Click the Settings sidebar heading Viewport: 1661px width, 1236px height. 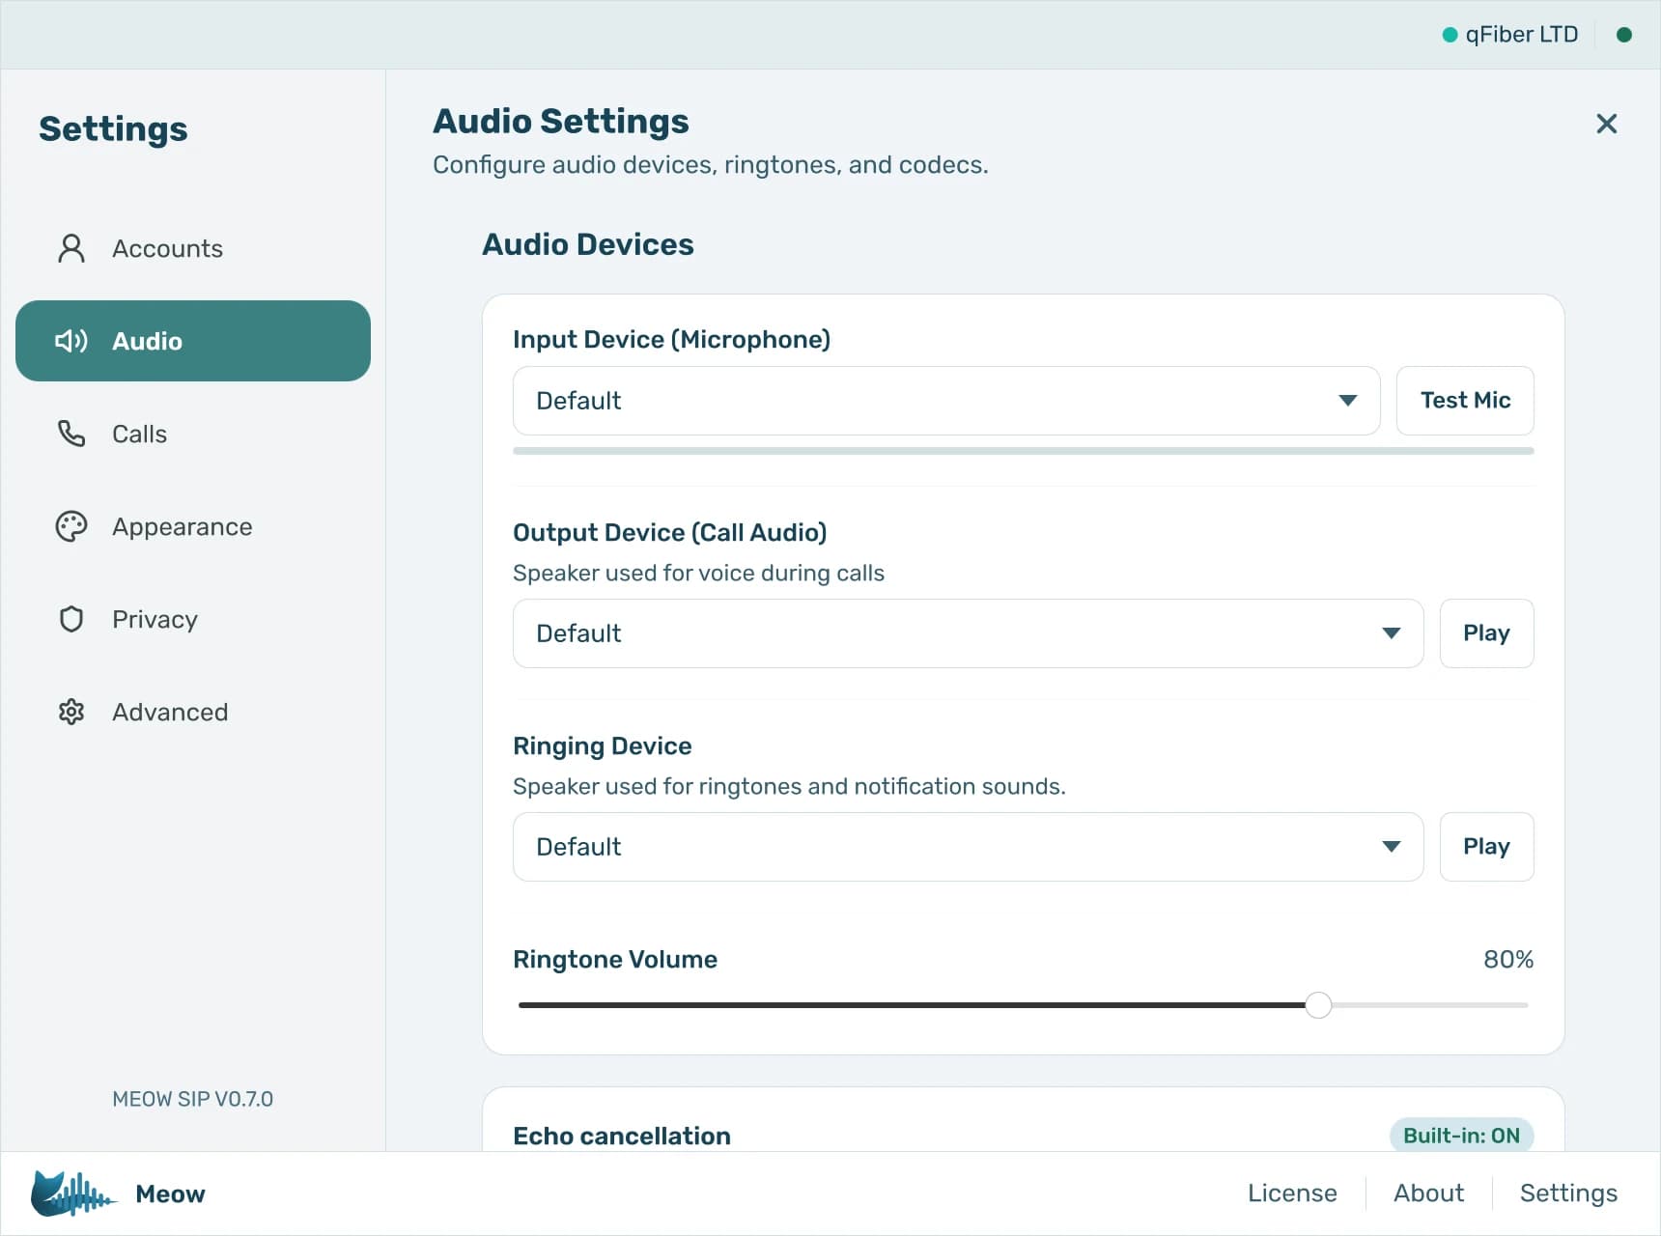(x=113, y=129)
